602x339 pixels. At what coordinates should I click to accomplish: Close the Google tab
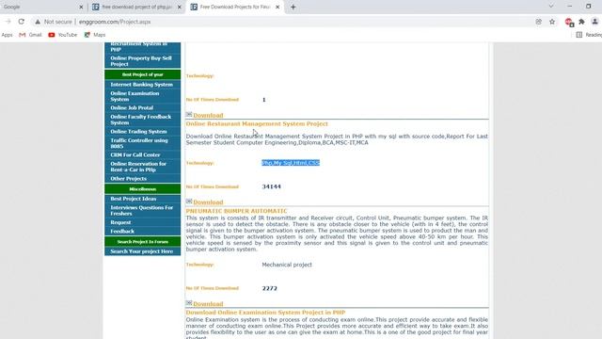point(81,7)
